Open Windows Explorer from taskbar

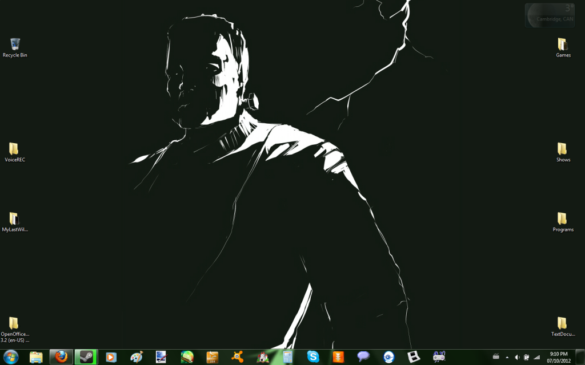[36, 357]
